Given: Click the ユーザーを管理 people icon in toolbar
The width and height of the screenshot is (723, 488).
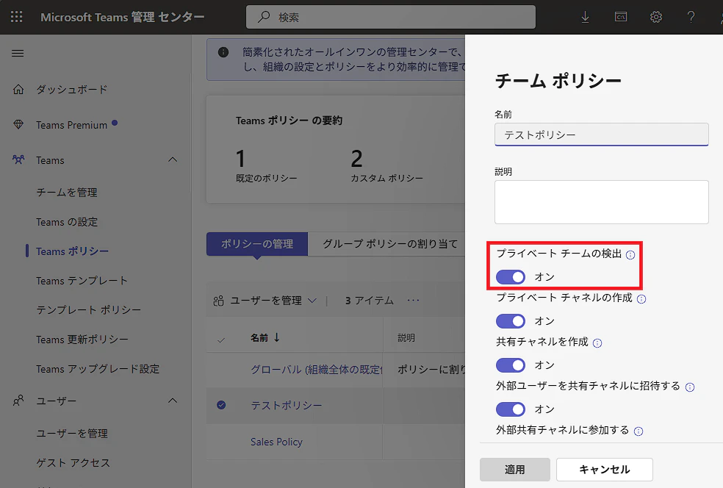Looking at the screenshot, I should point(218,301).
